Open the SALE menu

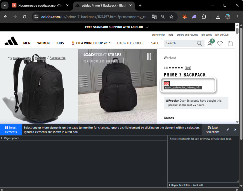point(155,43)
